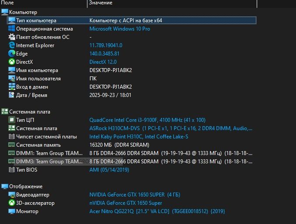Select the Отображение group header
Viewport: 296px width, 224px height.
point(26,186)
